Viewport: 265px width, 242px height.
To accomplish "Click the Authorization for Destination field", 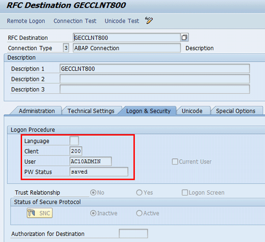I will click(133, 233).
